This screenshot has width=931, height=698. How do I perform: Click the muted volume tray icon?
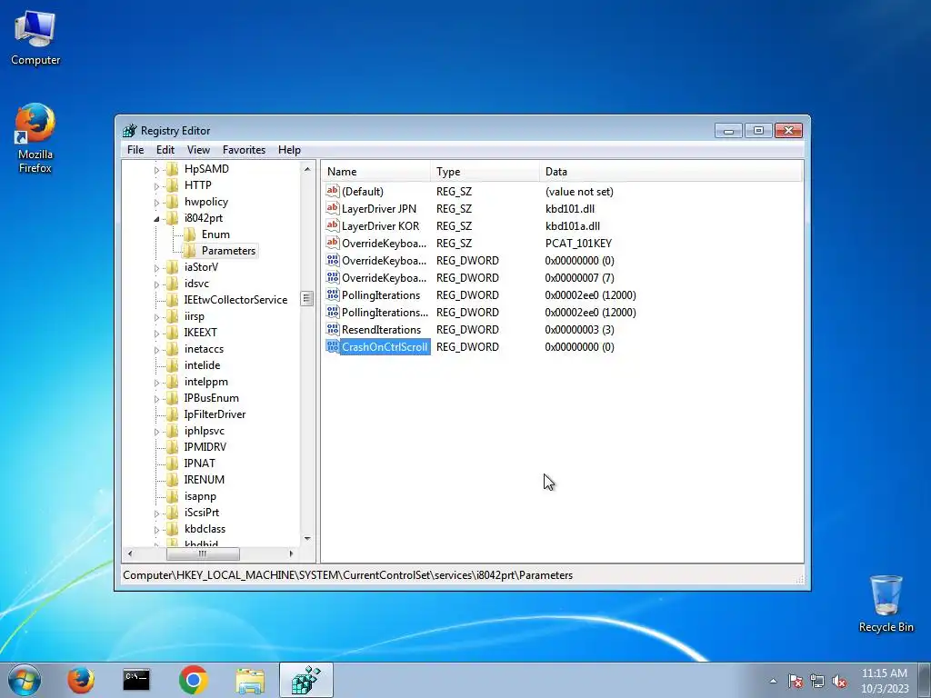839,682
